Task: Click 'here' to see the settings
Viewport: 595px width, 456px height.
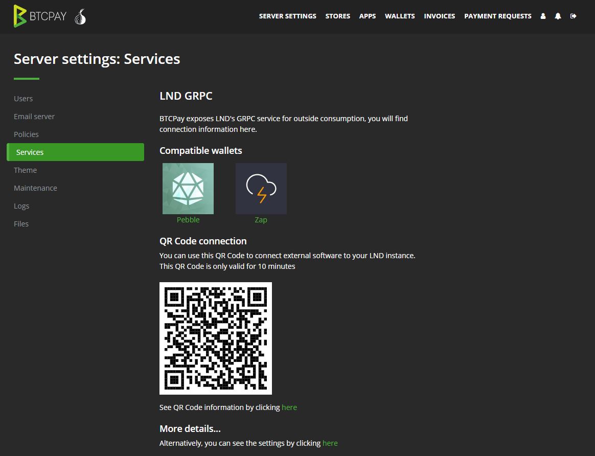Action: coord(330,443)
